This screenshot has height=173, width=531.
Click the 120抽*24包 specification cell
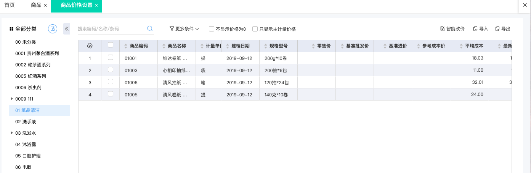pyautogui.click(x=278, y=82)
